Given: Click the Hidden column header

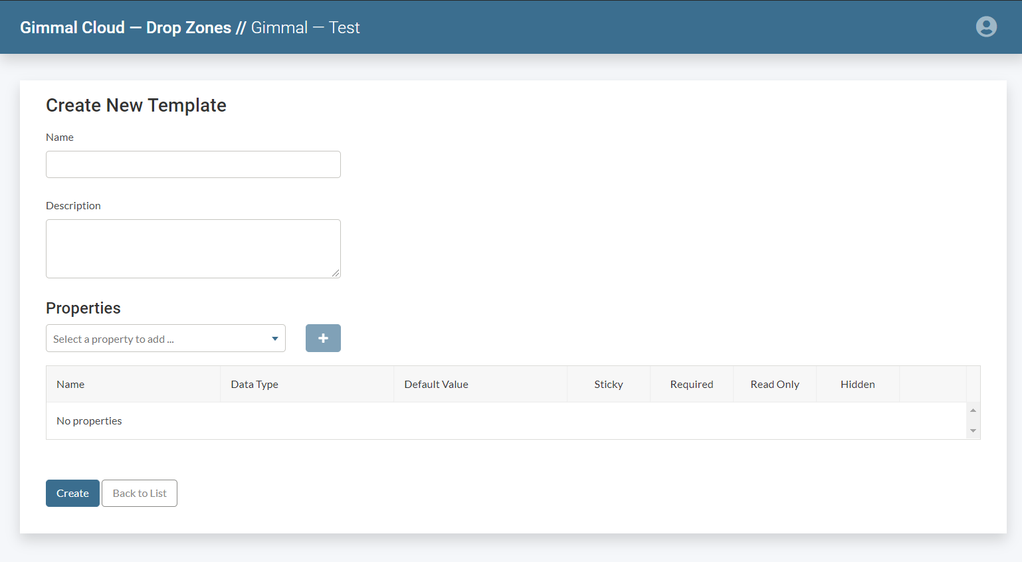Looking at the screenshot, I should pos(857,385).
